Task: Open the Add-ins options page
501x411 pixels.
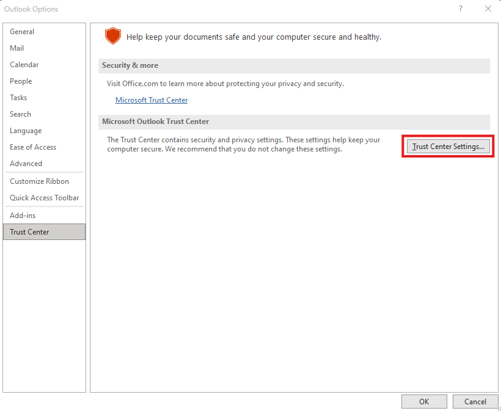Action: pyautogui.click(x=23, y=216)
